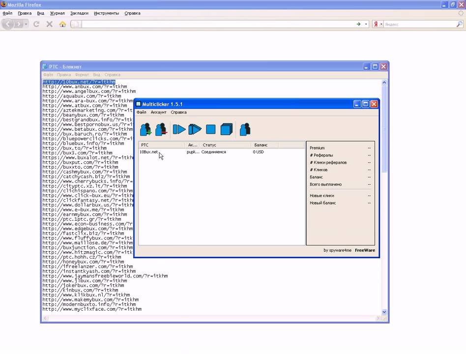This screenshot has width=466, height=354.
Task: Click the green Go arrow in address bar
Action: pyautogui.click(x=358, y=24)
